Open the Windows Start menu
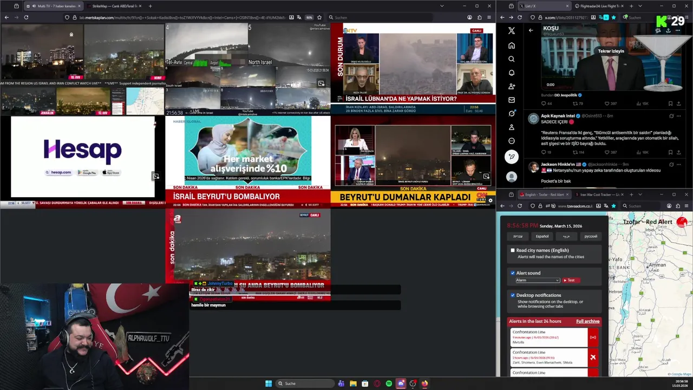This screenshot has width=693, height=390. pyautogui.click(x=269, y=383)
